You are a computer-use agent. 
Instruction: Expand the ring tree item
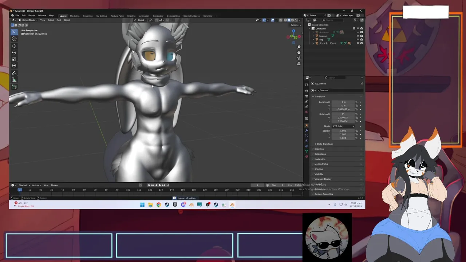(x=313, y=39)
